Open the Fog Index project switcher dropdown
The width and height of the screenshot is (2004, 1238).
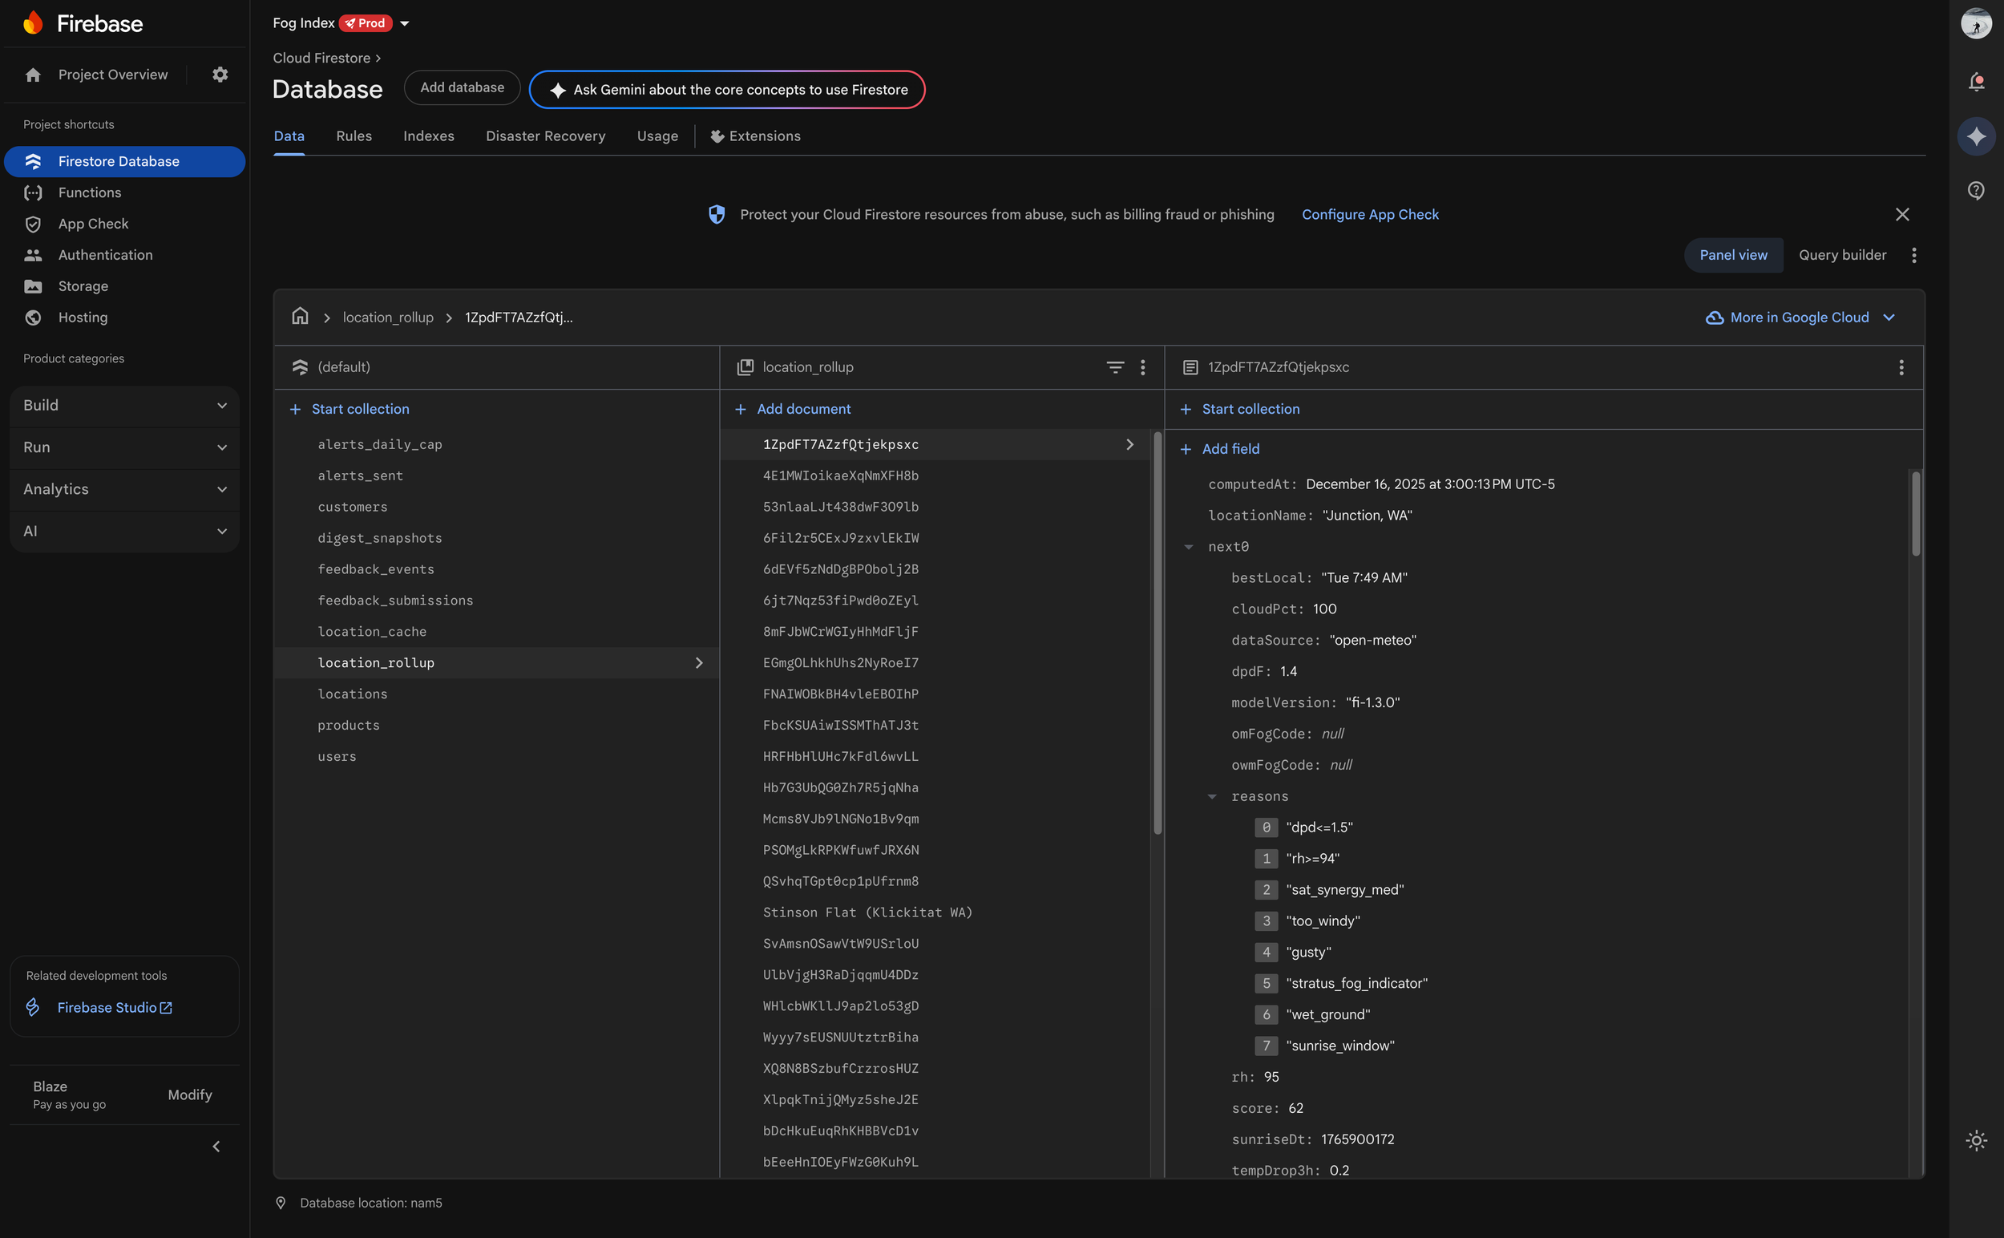pos(404,24)
